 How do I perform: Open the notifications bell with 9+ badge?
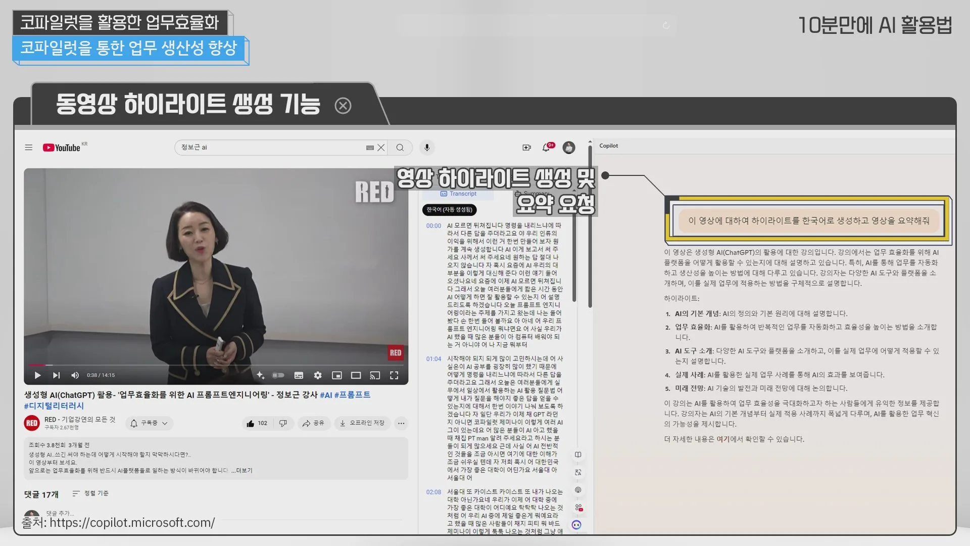547,147
